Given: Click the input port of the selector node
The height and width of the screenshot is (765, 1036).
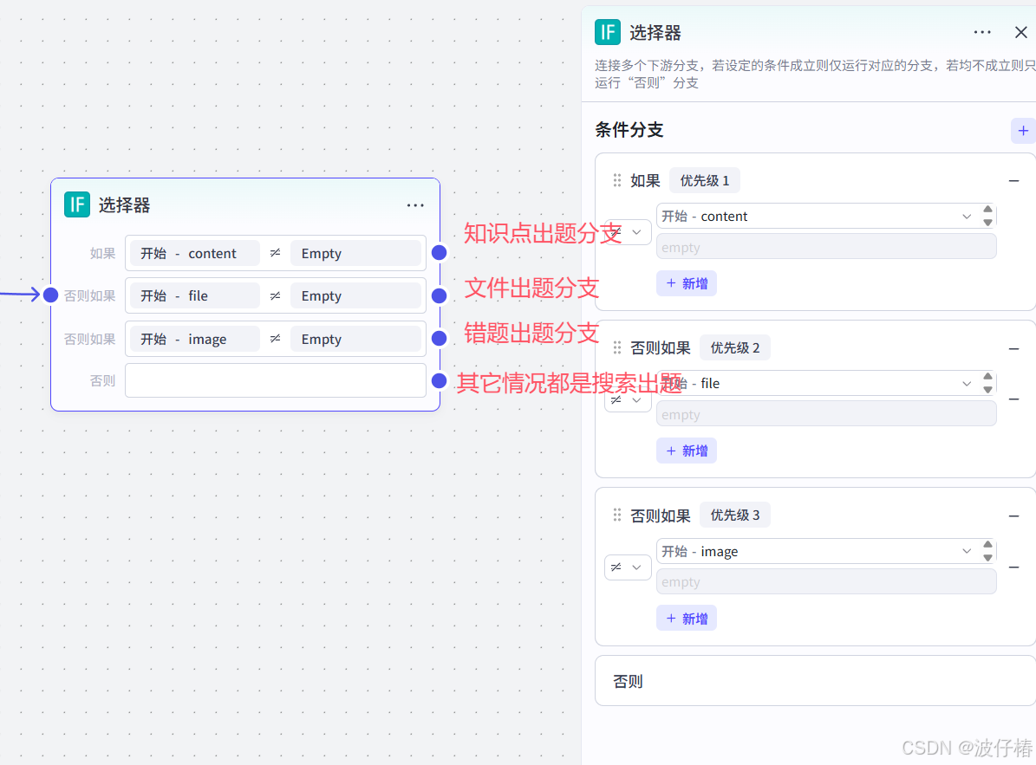Looking at the screenshot, I should 51,295.
